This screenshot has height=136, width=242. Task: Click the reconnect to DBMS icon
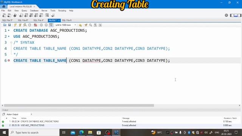(53, 15)
